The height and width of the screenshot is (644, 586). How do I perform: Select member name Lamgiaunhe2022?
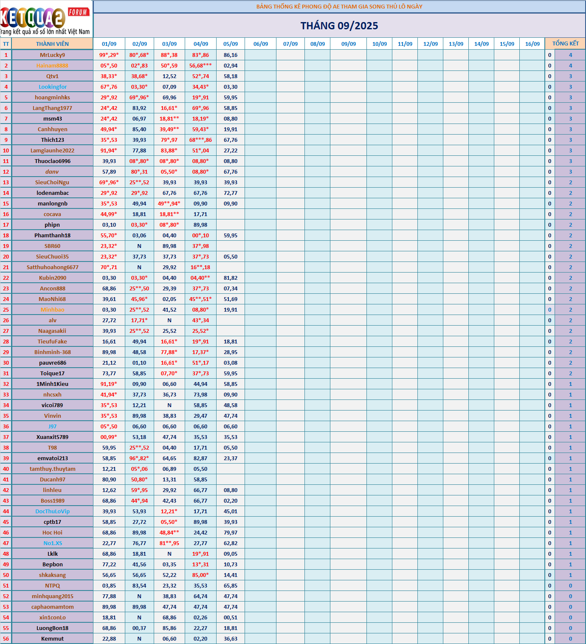[52, 150]
